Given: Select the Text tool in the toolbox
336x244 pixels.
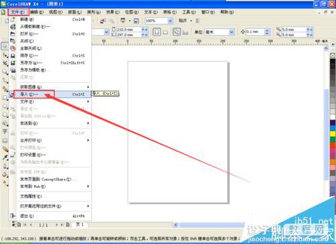Looking at the screenshot, I should tap(5, 131).
